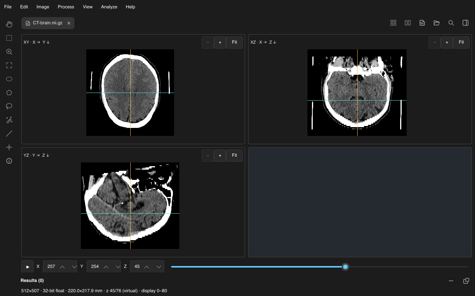The height and width of the screenshot is (296, 475).
Task: Switch to two-column layout view
Action: 408,23
